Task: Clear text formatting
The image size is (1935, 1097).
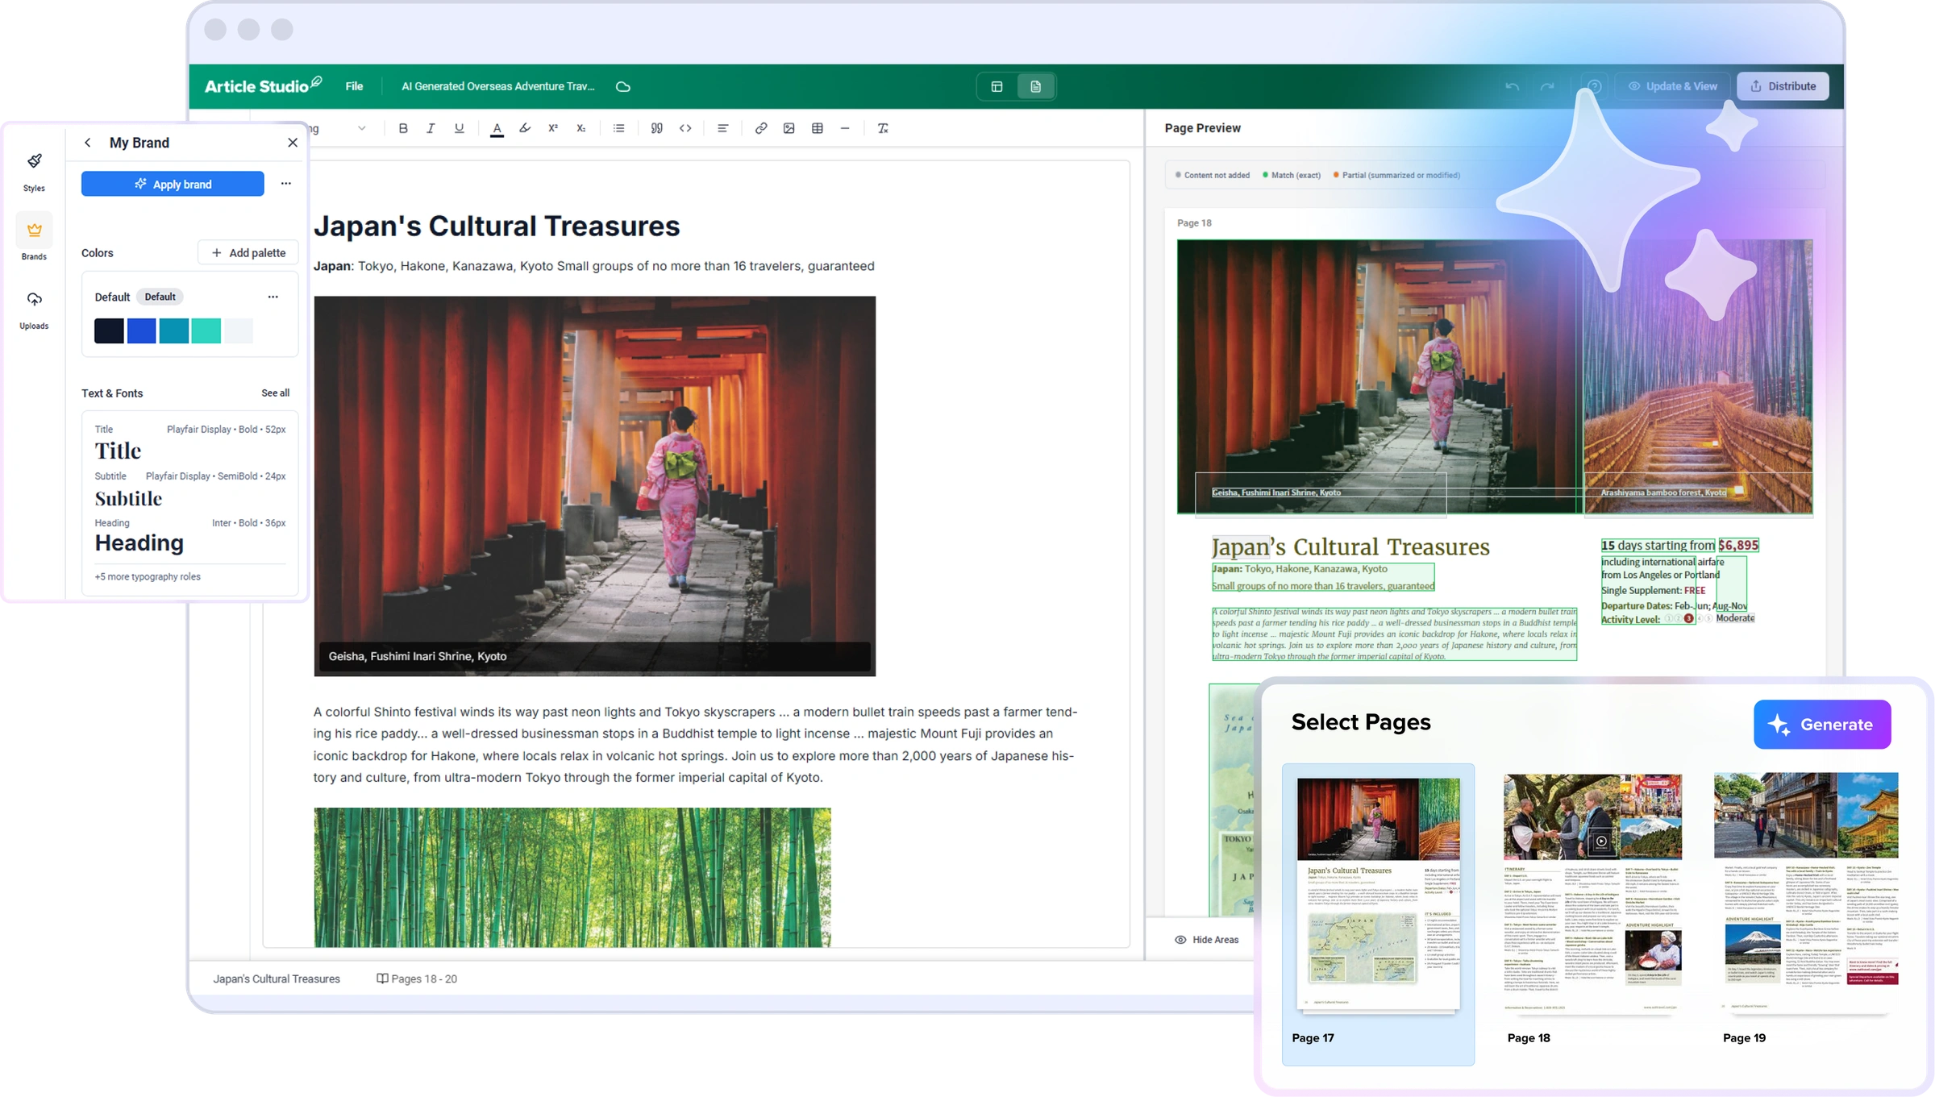Action: pyautogui.click(x=883, y=128)
